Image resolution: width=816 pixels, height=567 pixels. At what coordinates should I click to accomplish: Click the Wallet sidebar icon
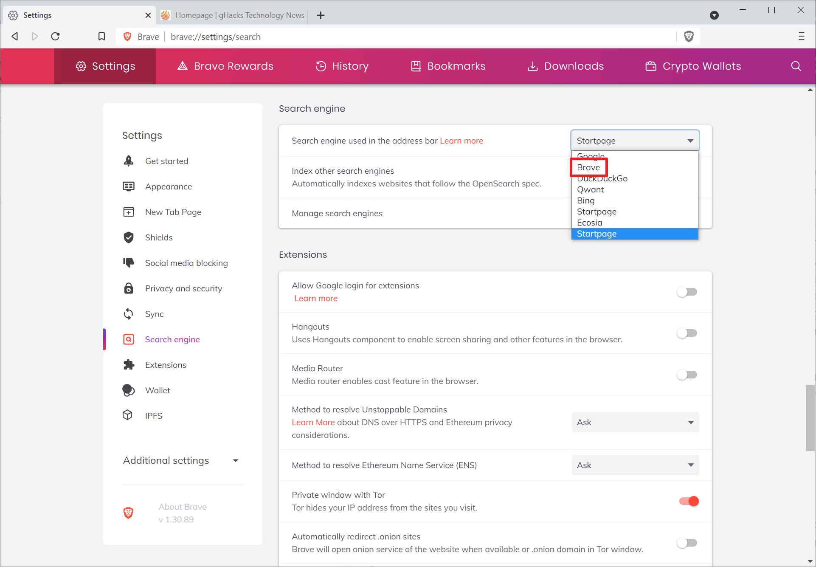coord(128,390)
